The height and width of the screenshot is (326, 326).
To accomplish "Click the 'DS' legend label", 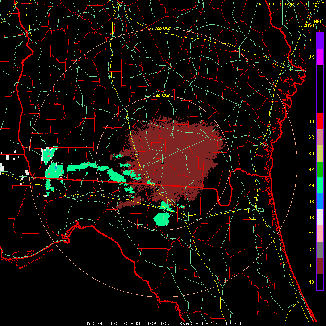I will pos(311,218).
